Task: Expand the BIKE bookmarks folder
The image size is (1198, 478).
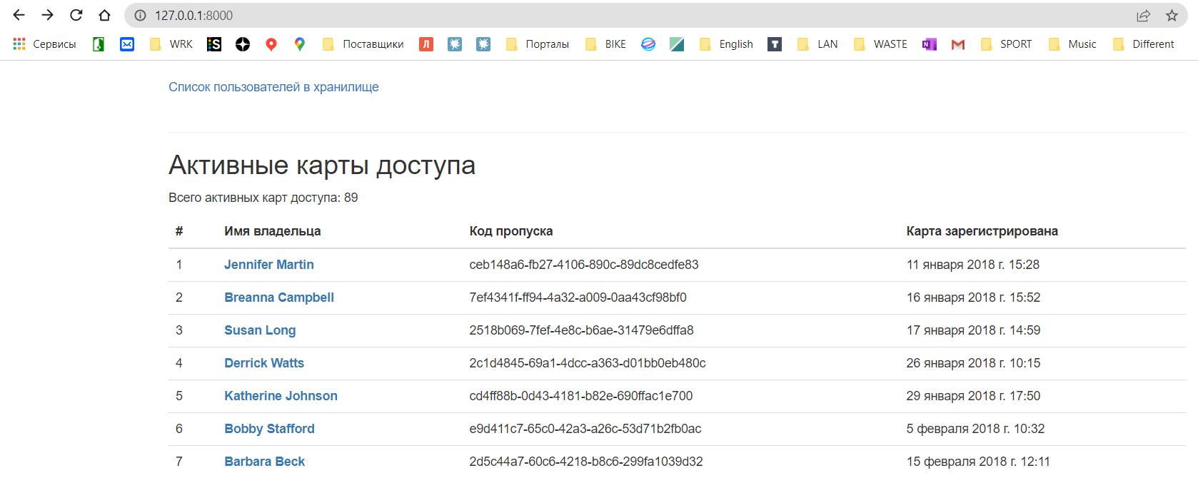Action: (x=605, y=44)
